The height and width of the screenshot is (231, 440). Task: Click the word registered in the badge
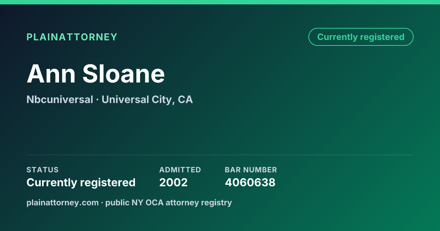[382, 37]
